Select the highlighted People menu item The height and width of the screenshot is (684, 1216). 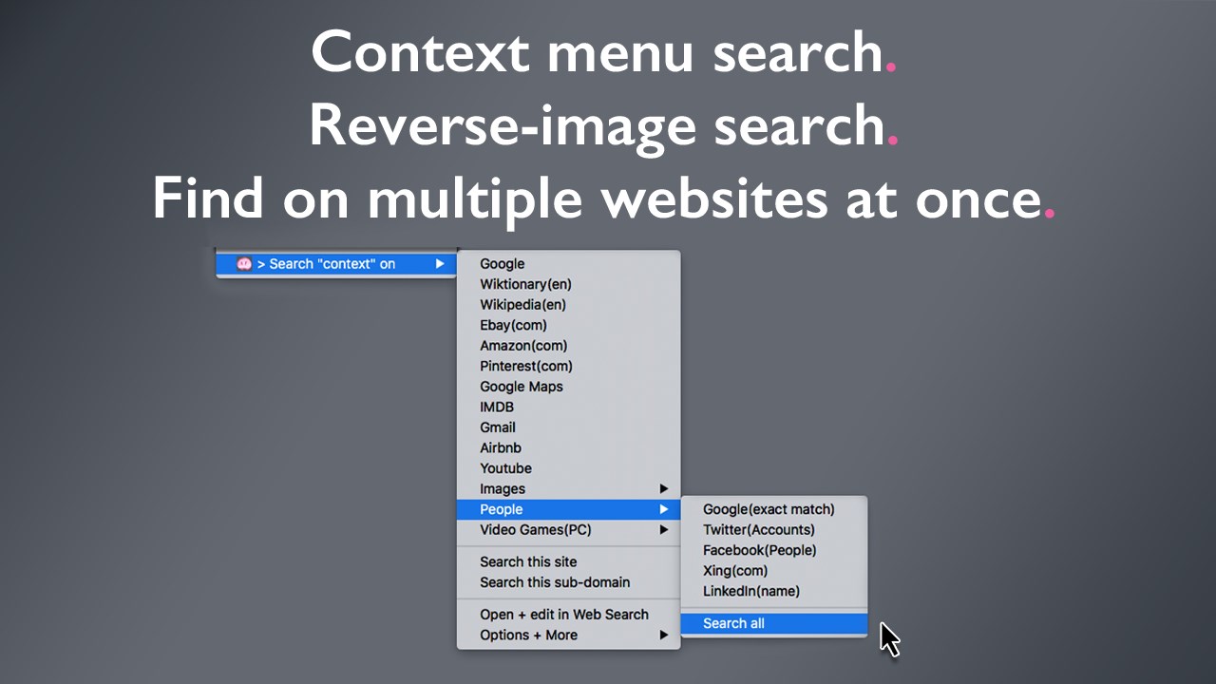point(568,509)
